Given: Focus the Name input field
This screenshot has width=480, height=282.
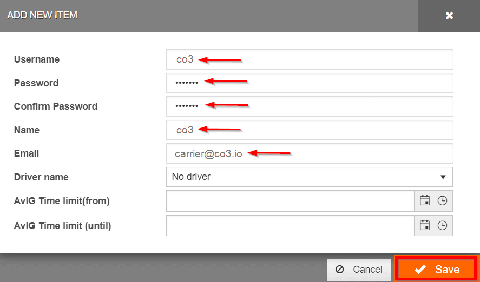Looking at the screenshot, I should pyautogui.click(x=310, y=130).
